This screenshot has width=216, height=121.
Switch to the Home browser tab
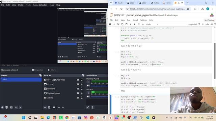click(x=167, y=3)
